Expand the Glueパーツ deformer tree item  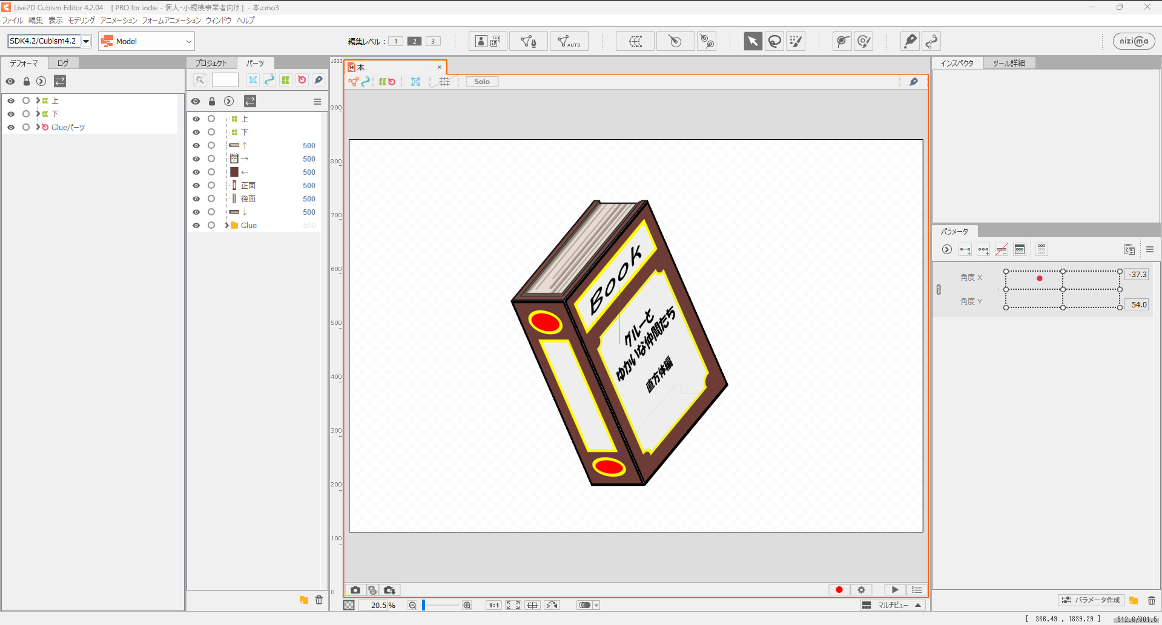[38, 128]
